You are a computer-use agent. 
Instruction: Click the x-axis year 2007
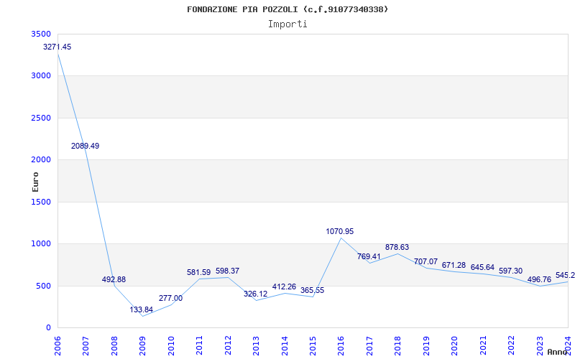(x=86, y=345)
